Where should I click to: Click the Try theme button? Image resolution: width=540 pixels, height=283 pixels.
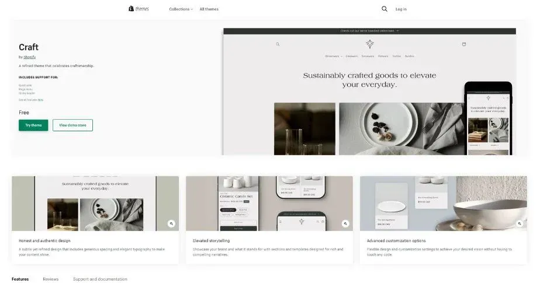coord(33,125)
